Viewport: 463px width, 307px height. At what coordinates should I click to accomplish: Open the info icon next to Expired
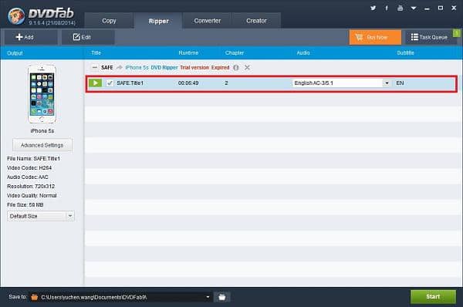pos(235,68)
